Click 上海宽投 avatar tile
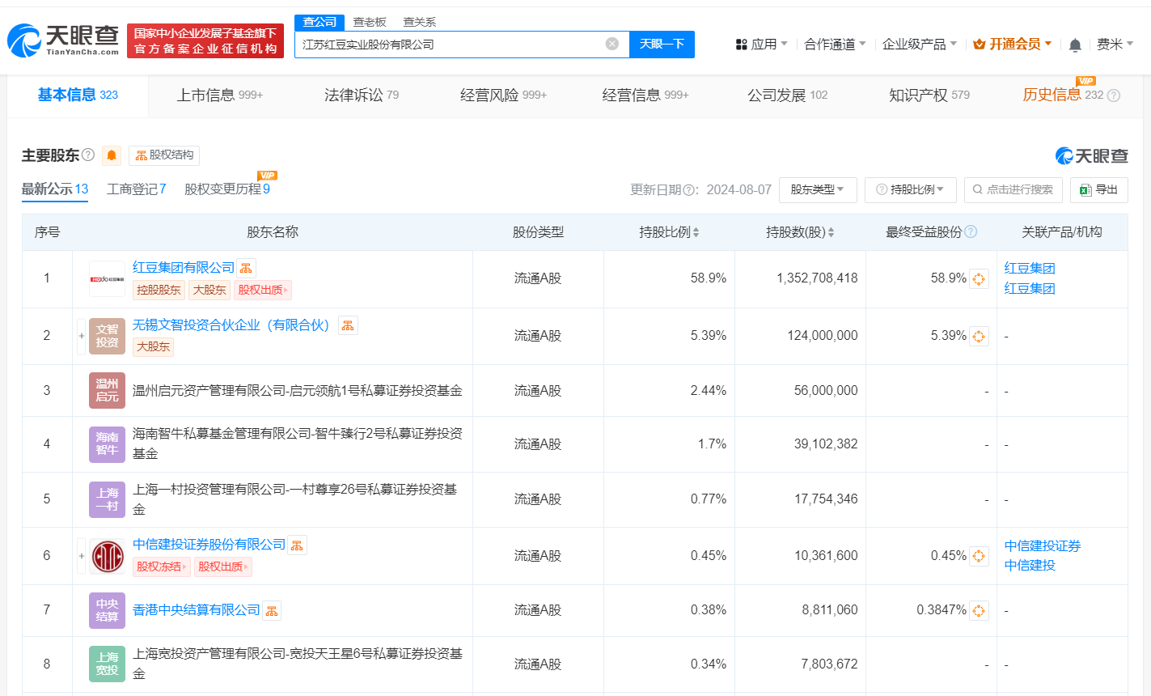Viewport: 1151px width, 696px height. point(107,664)
